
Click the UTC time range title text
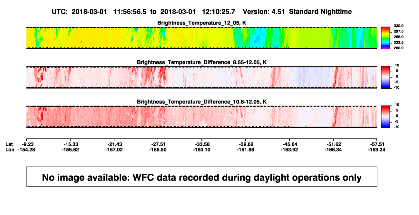pos(202,12)
